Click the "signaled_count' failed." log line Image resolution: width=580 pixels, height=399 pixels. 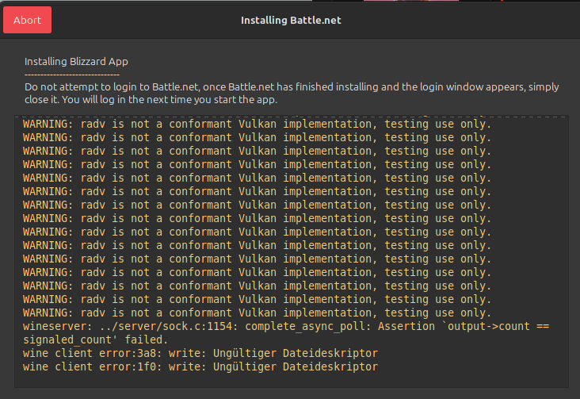coord(95,340)
